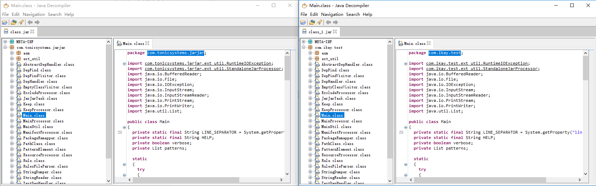
Task: Open Help menu in right window
Action: 367,14
